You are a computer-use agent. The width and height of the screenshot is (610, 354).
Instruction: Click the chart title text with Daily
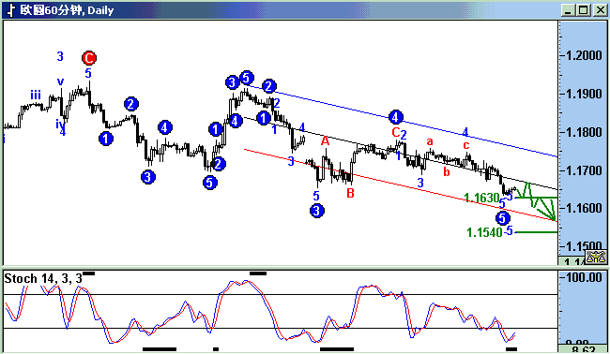coord(67,10)
